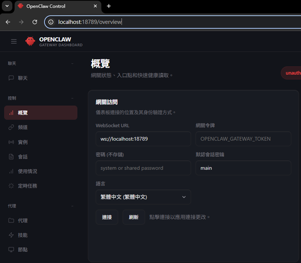Click the 刷新 refresh button
The height and width of the screenshot is (263, 301).
[x=134, y=217]
